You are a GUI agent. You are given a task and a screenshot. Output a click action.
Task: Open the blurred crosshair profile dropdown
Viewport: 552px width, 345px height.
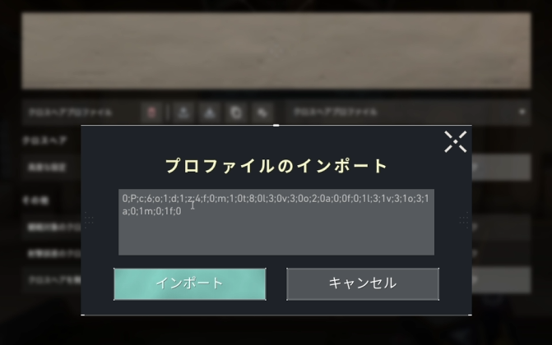tap(408, 113)
